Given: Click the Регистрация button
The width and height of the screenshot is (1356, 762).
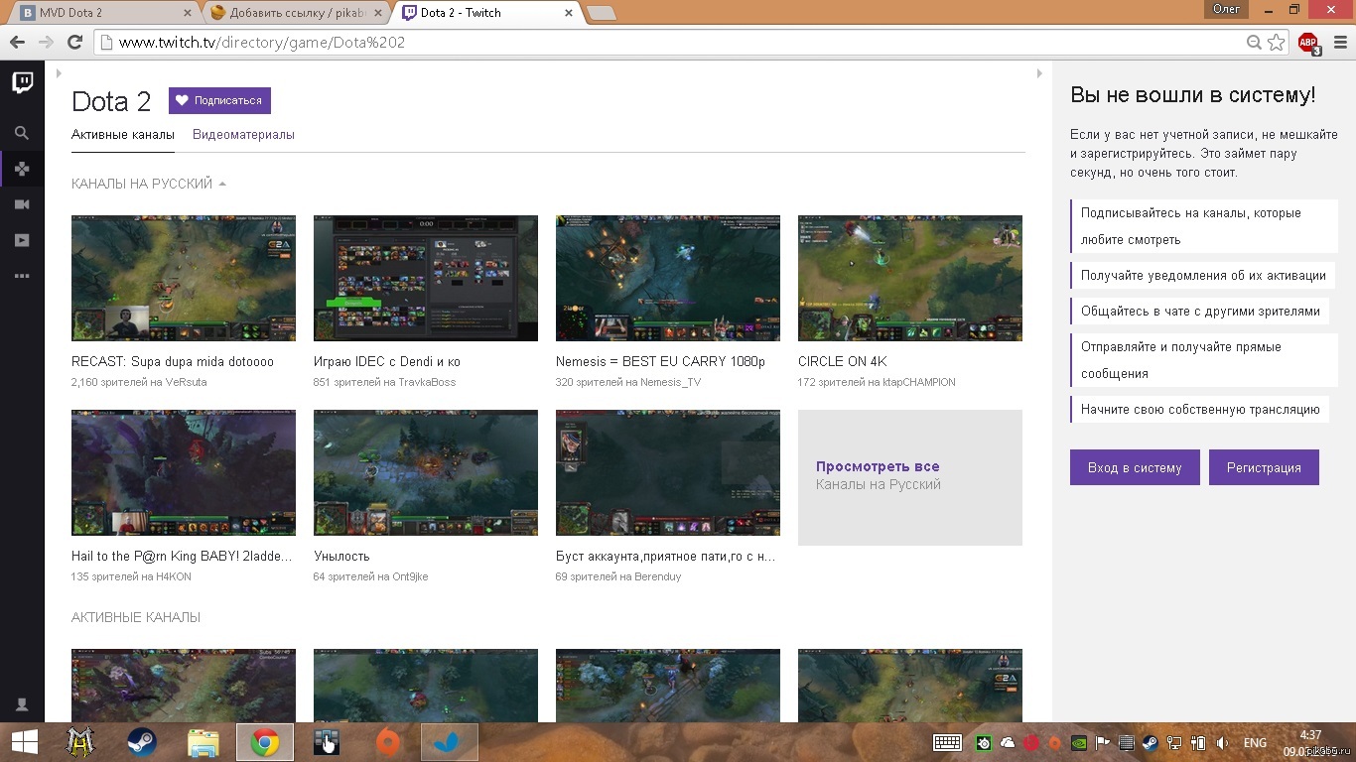Looking at the screenshot, I should coord(1264,467).
